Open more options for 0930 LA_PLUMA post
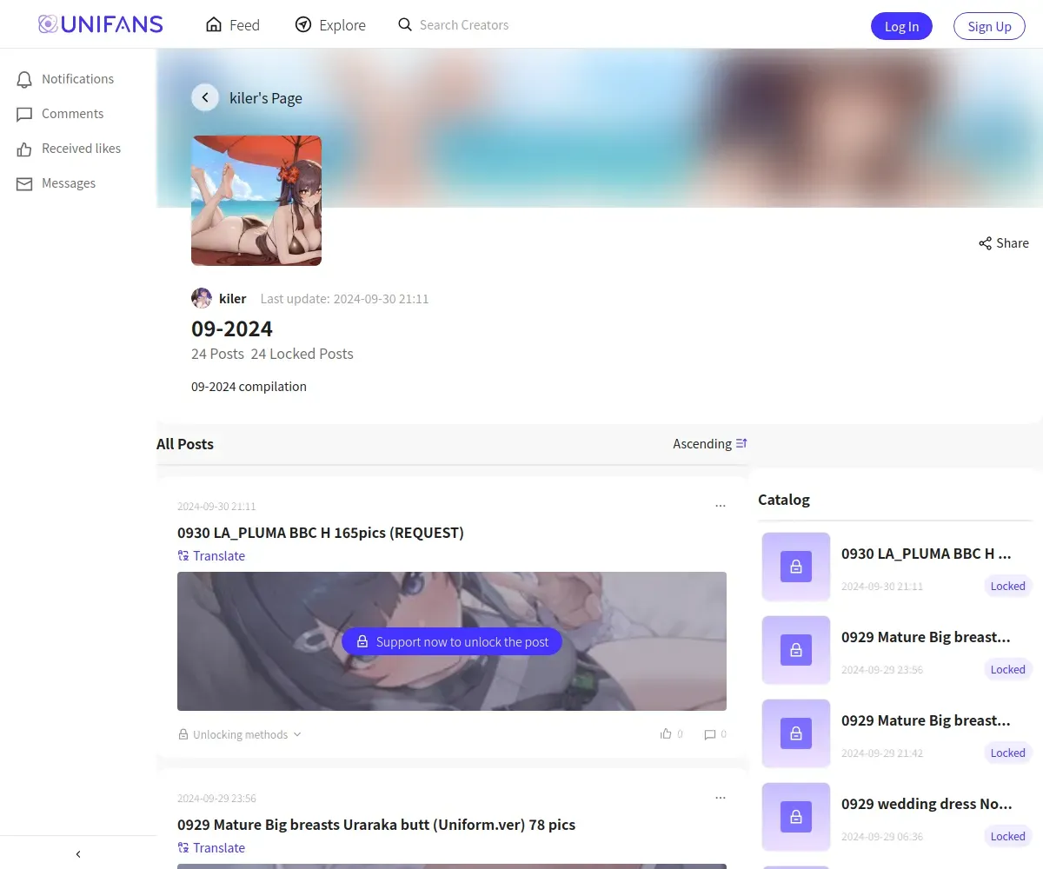Viewport: 1043px width, 869px height. 721,506
